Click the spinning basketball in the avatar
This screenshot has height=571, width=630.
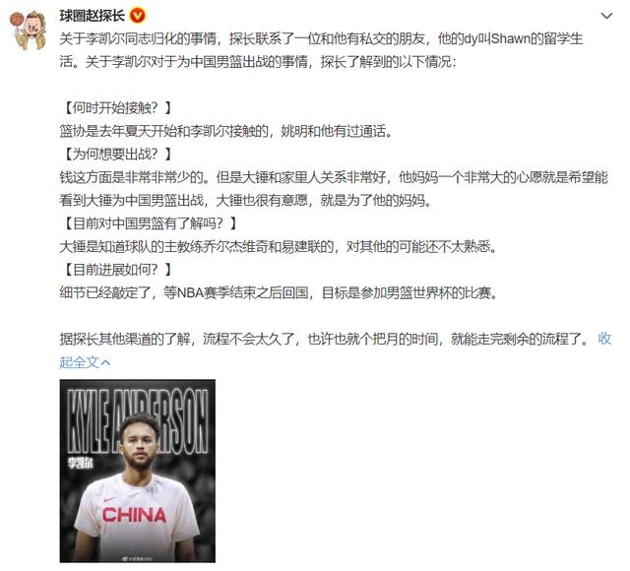click(x=17, y=20)
